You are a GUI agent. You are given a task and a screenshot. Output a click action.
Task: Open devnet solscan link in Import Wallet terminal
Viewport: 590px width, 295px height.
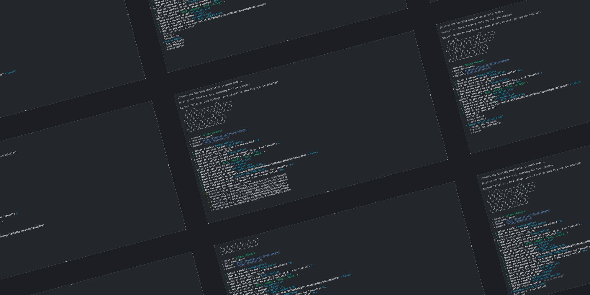[487, 65]
